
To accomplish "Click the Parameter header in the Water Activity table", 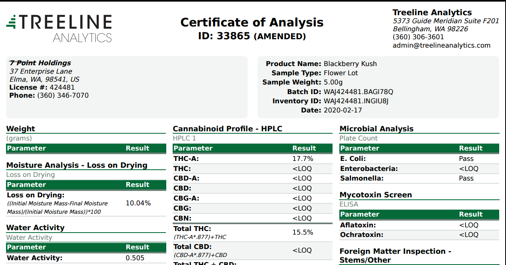I will tap(26, 247).
